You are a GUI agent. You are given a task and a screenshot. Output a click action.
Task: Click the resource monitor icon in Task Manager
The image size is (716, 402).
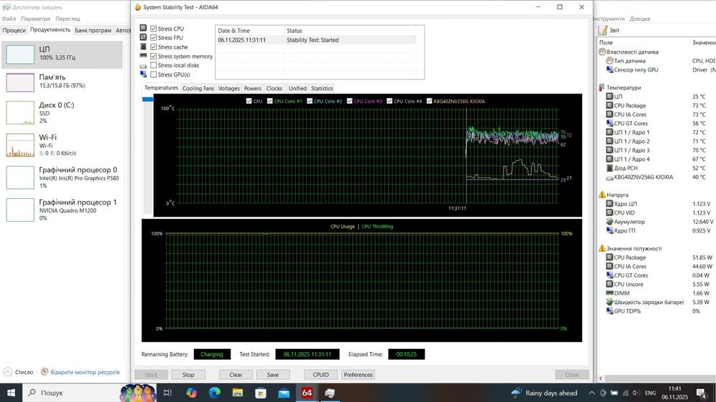44,372
